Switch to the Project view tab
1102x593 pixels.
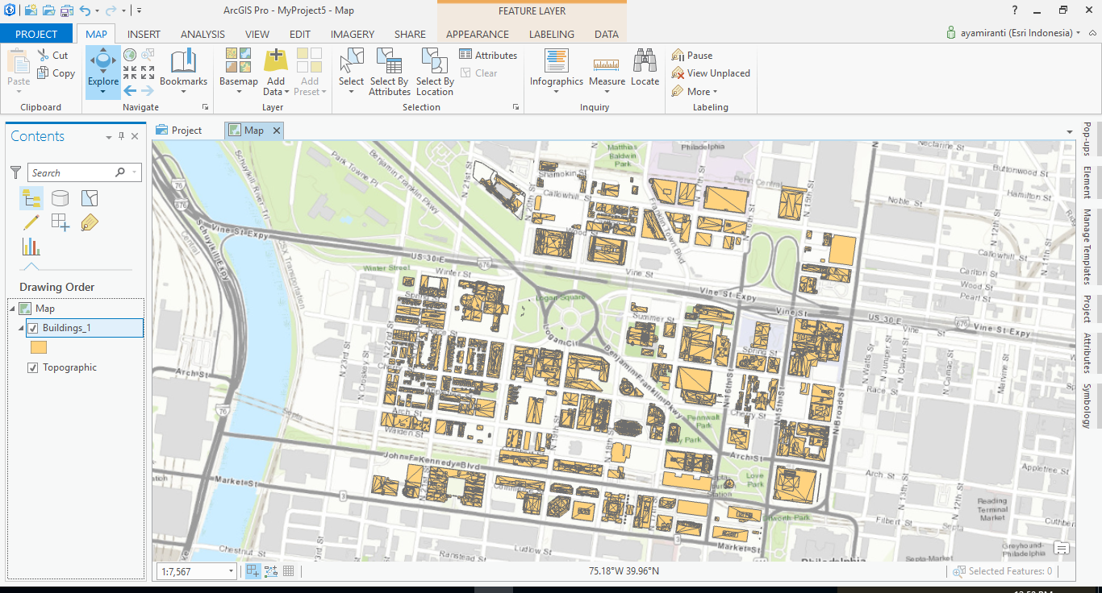pos(179,130)
